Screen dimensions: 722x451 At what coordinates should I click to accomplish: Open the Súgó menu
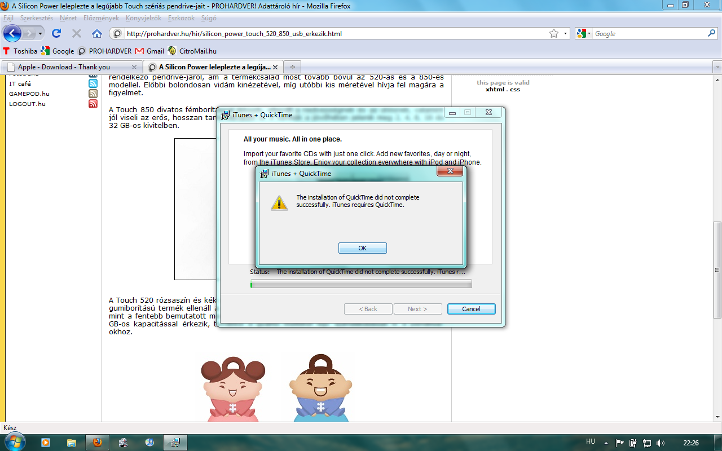(209, 18)
